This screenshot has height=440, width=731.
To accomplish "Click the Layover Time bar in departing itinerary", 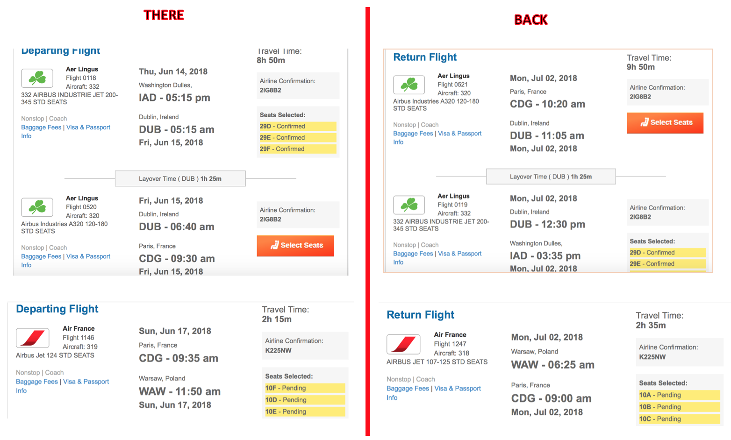I will (x=180, y=178).
